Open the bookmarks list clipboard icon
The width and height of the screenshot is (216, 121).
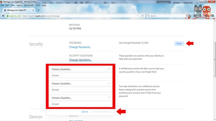pyautogui.click(x=195, y=16)
